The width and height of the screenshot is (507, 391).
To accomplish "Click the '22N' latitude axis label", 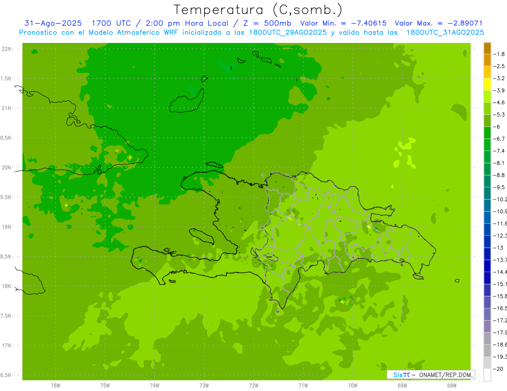I will [7, 49].
